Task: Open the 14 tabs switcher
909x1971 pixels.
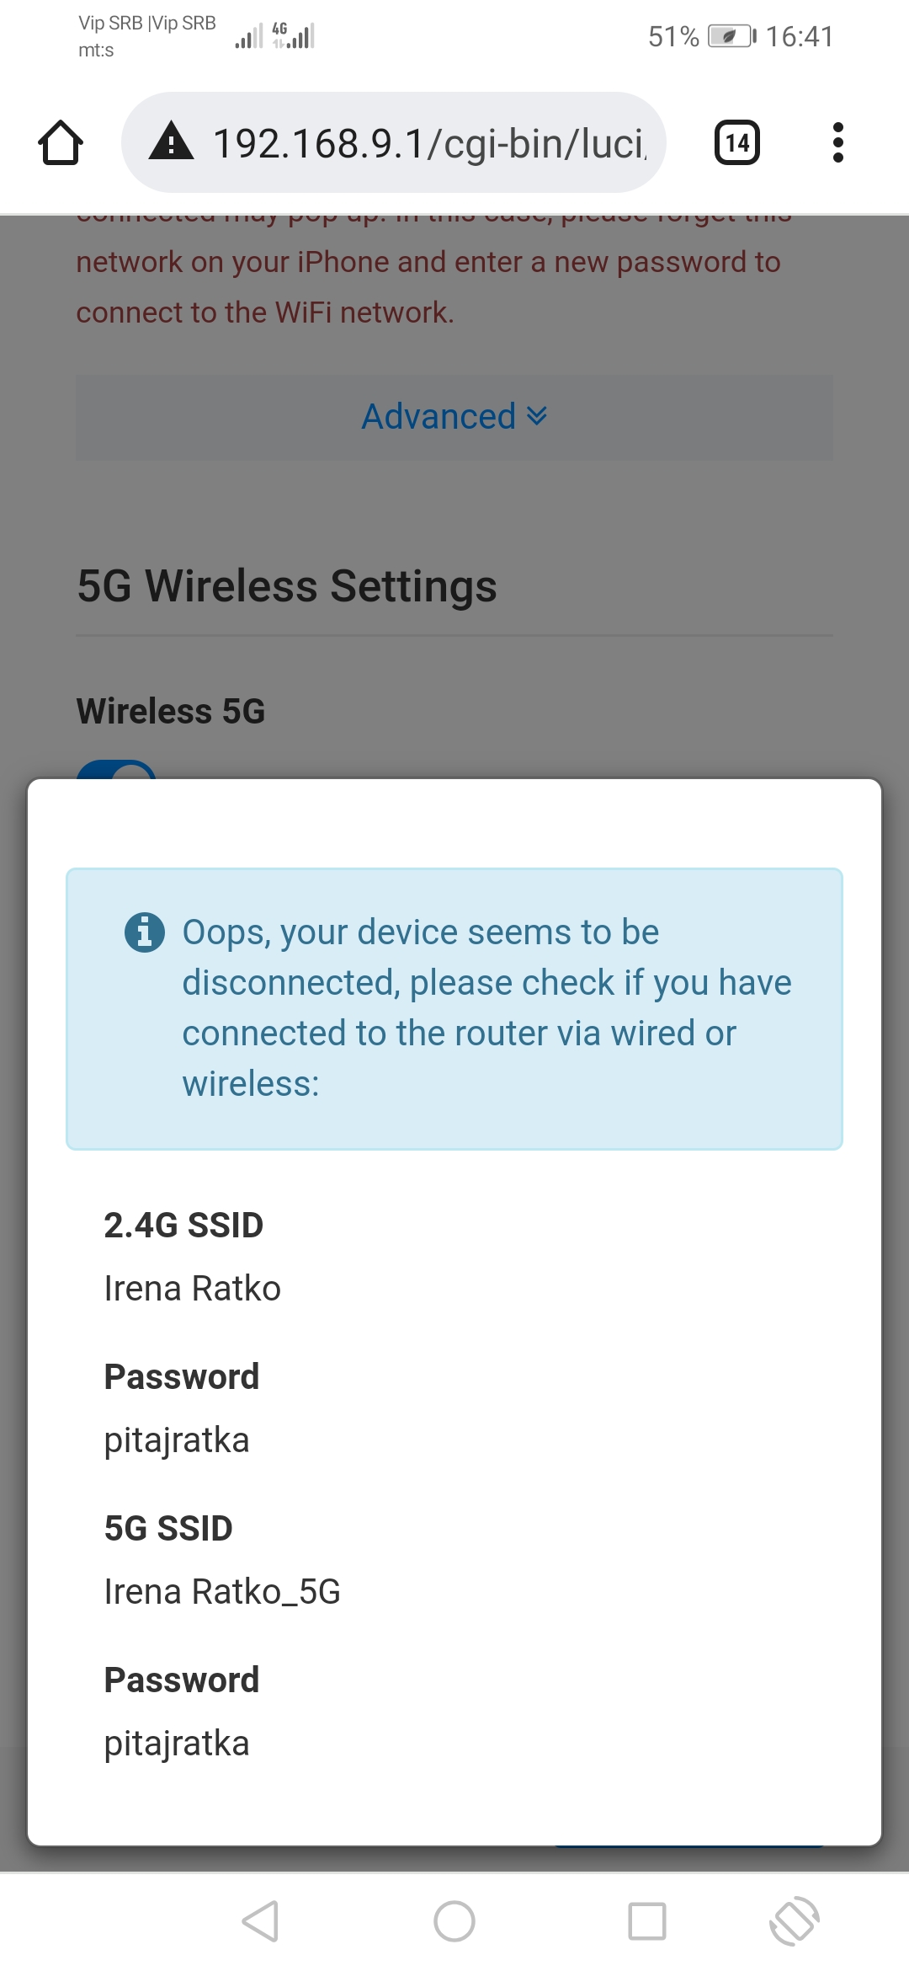Action: [736, 143]
